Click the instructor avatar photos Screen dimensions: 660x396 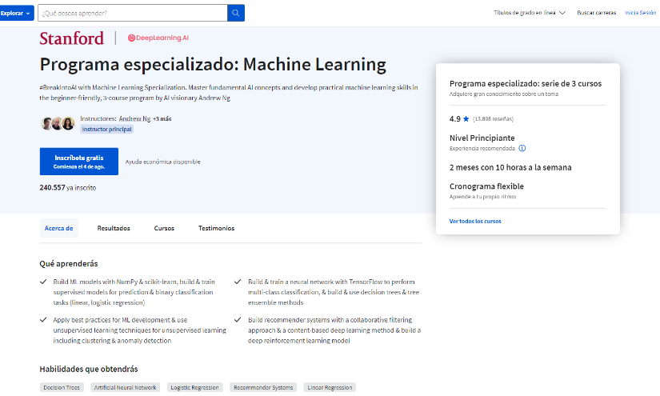pyautogui.click(x=58, y=123)
